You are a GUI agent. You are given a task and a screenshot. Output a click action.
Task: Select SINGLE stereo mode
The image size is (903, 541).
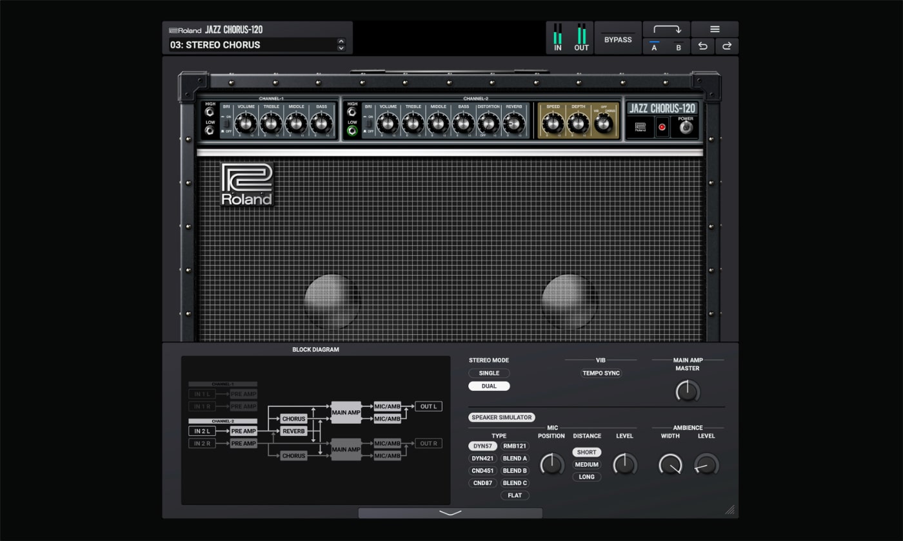tap(489, 373)
